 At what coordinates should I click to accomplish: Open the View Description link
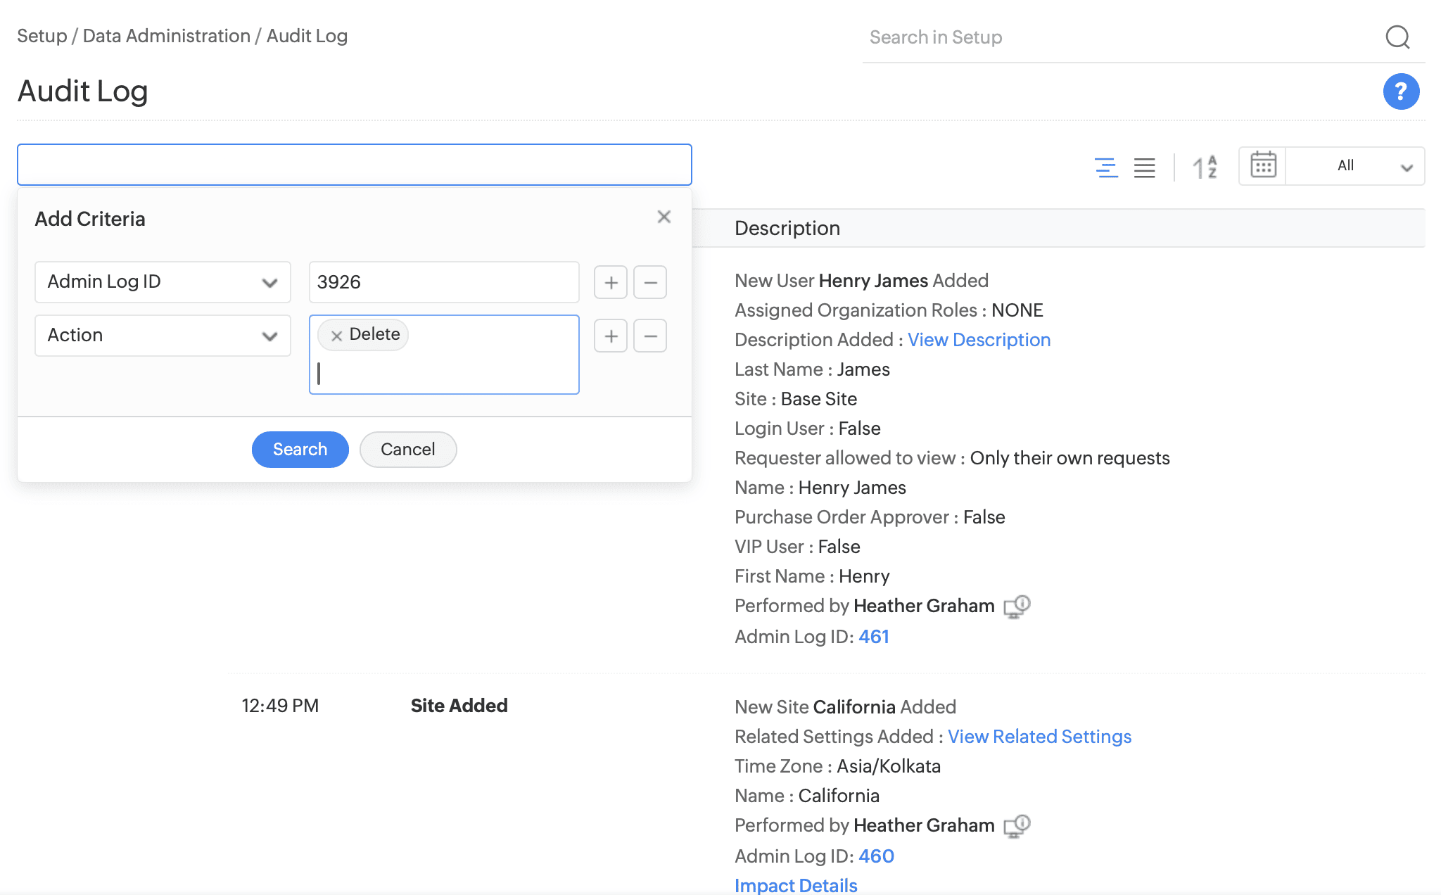coord(979,340)
